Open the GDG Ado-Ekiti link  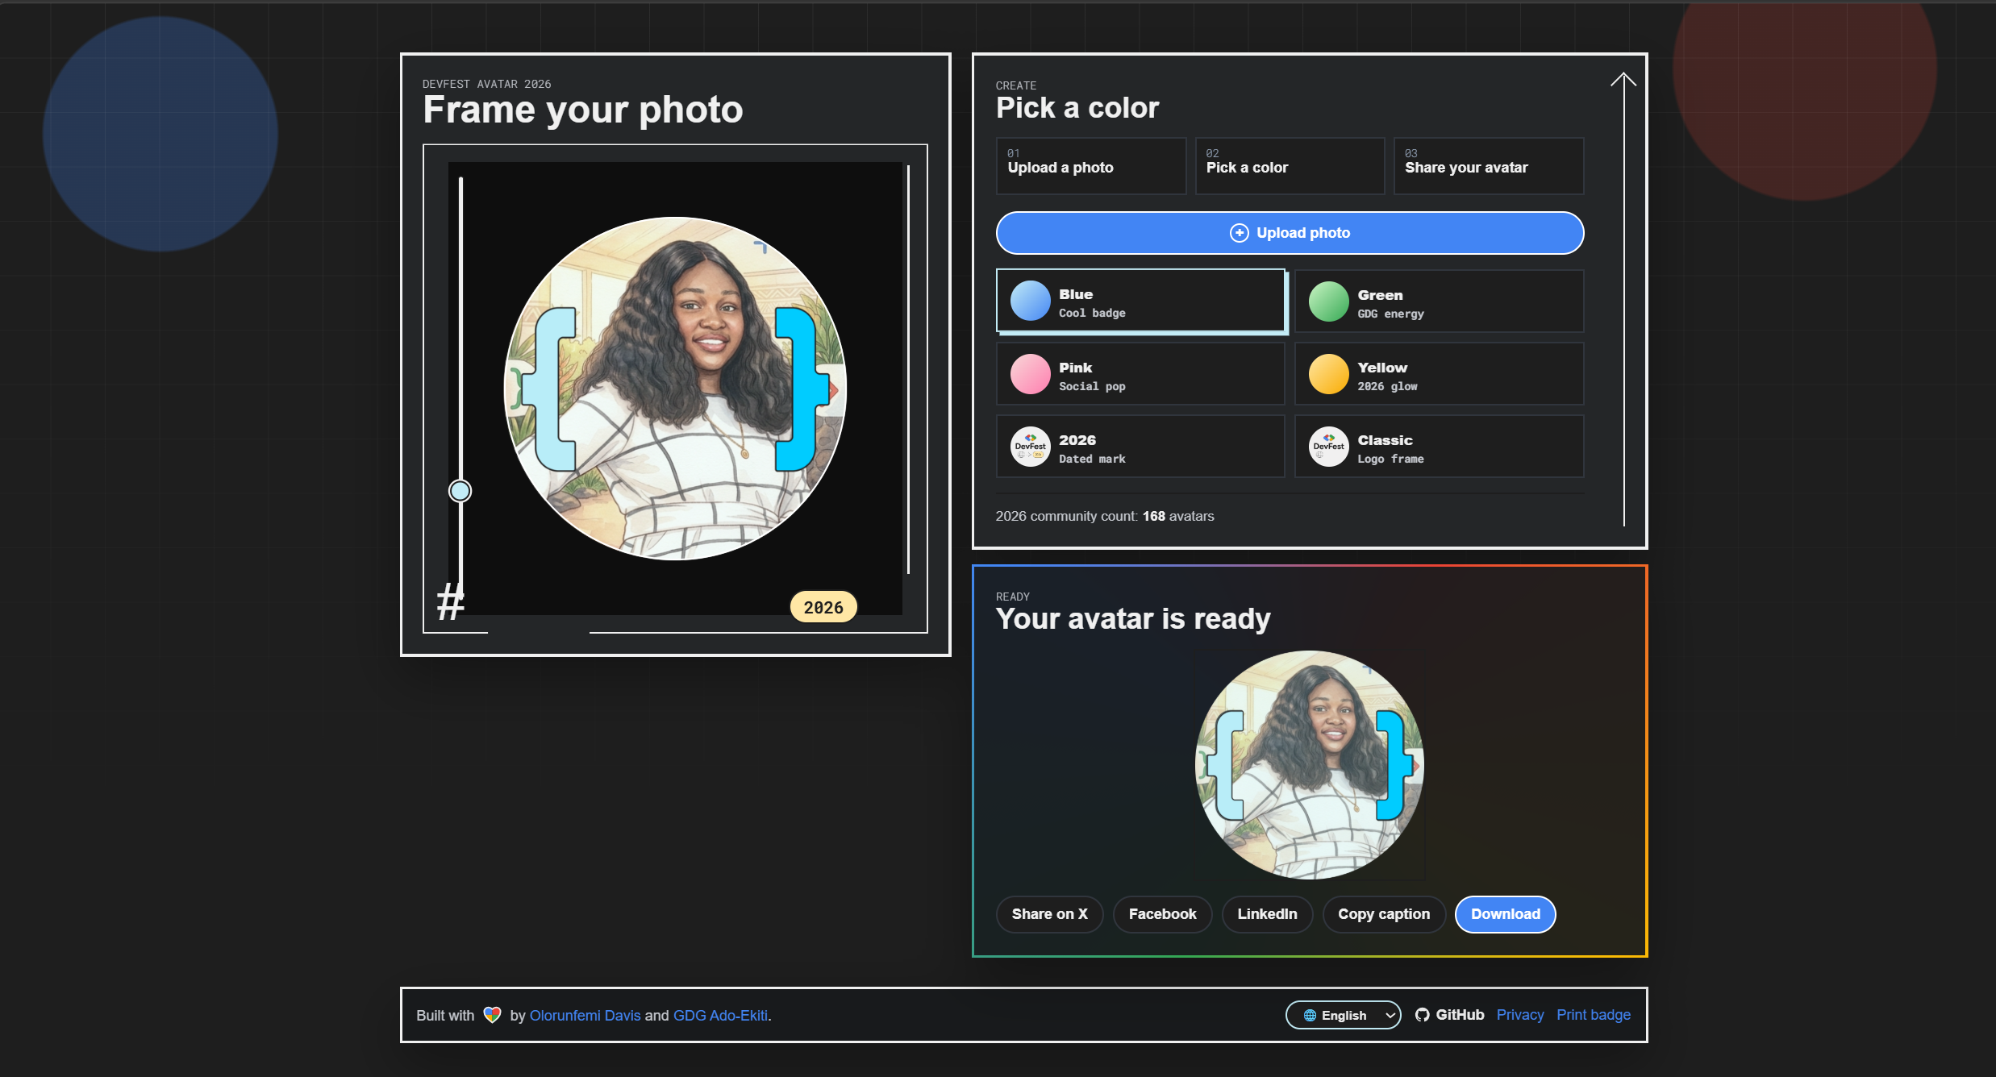point(720,1016)
